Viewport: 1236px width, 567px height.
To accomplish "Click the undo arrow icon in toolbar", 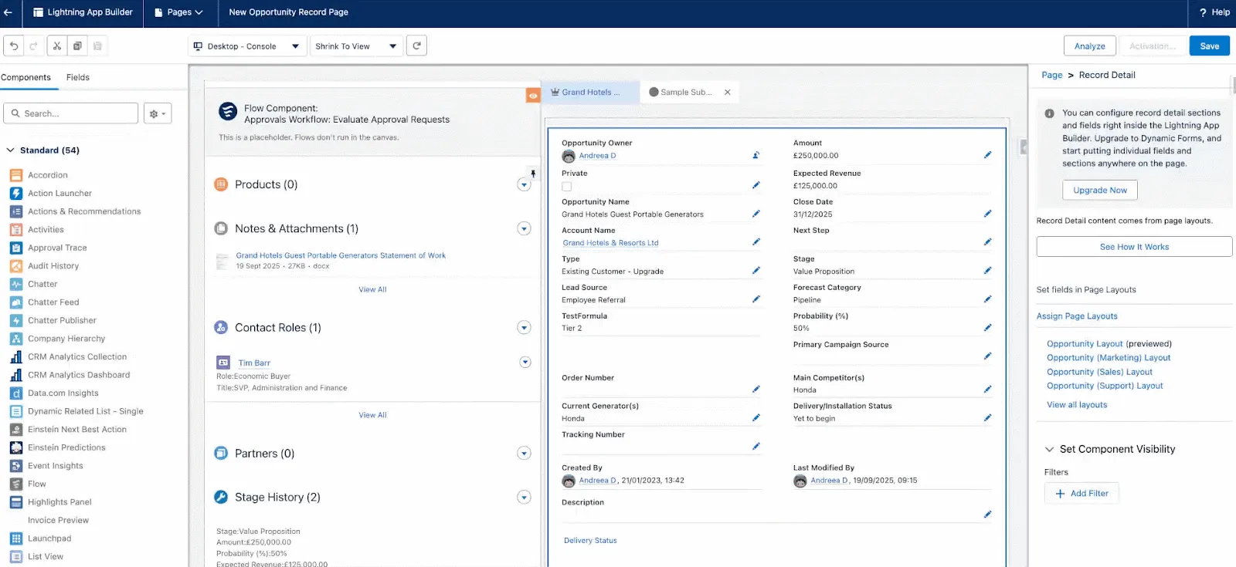I will coord(14,46).
